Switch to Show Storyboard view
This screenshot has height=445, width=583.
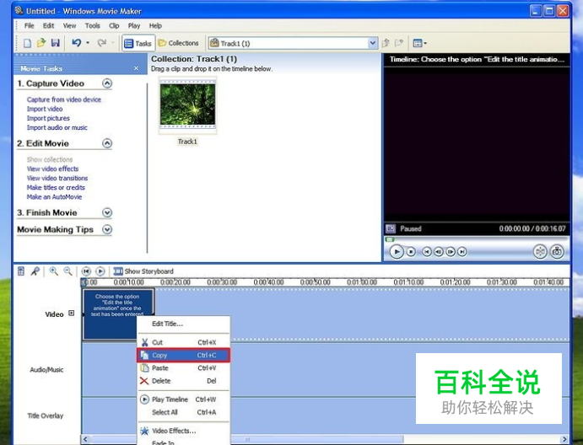[x=143, y=271]
